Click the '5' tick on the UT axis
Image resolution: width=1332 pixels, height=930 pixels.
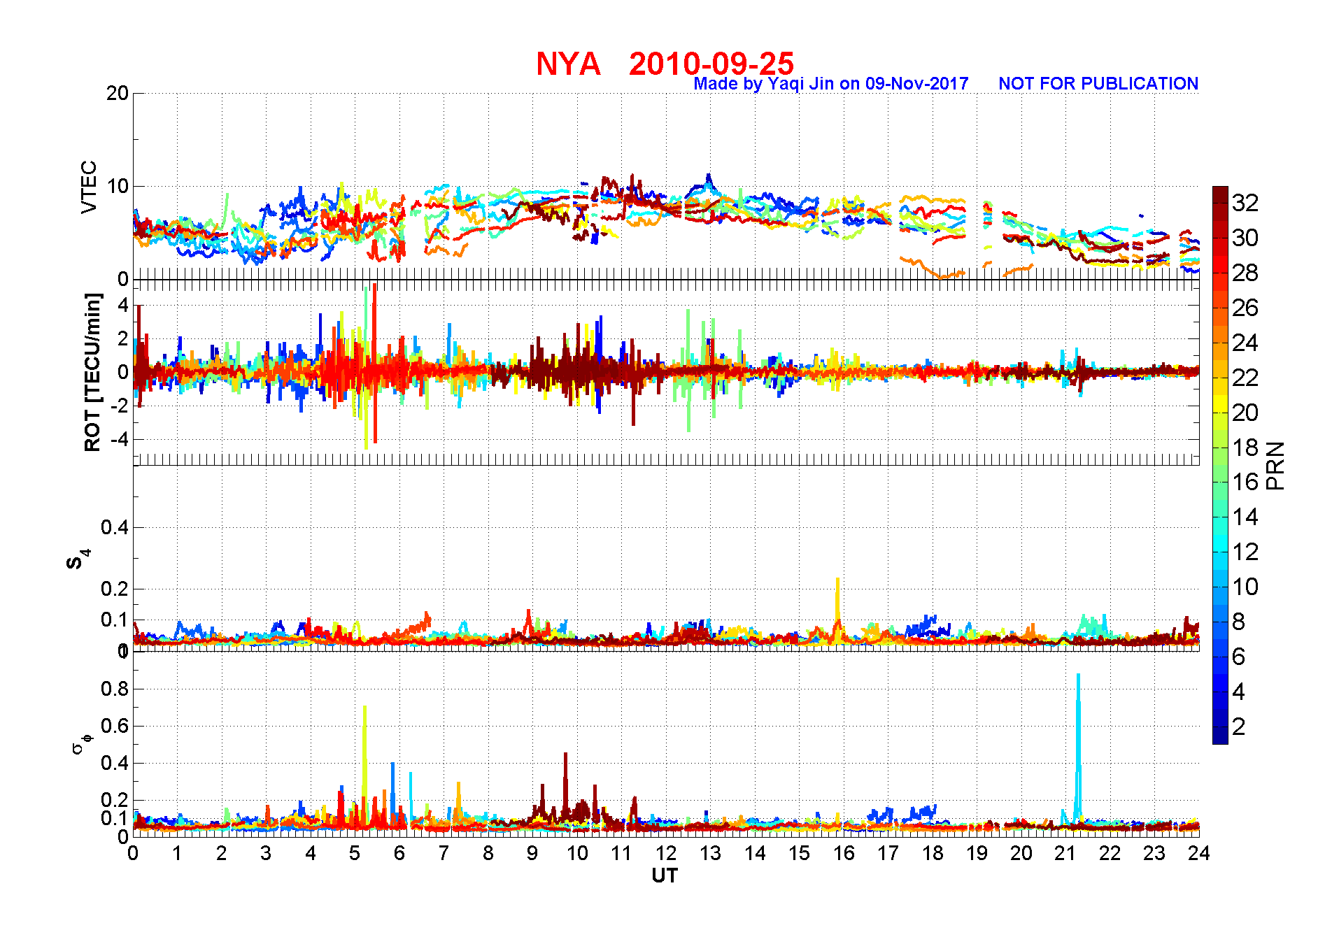(x=355, y=853)
